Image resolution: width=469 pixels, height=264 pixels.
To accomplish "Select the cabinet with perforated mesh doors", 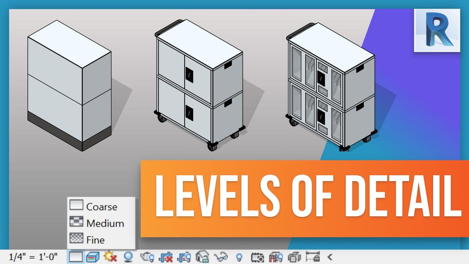I will [331, 87].
